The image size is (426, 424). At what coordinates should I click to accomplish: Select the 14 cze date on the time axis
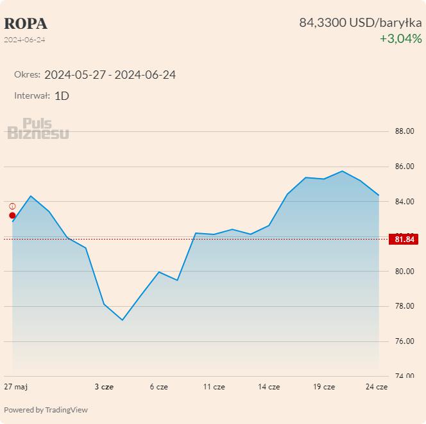[269, 387]
